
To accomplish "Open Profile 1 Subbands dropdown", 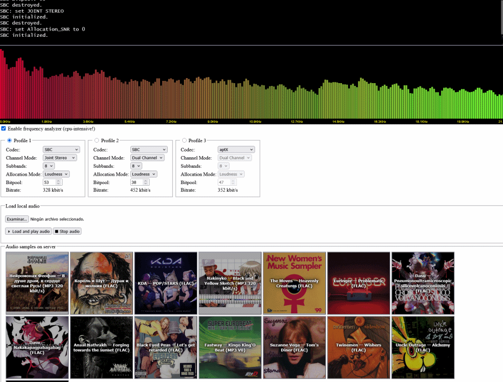I will click(x=49, y=166).
